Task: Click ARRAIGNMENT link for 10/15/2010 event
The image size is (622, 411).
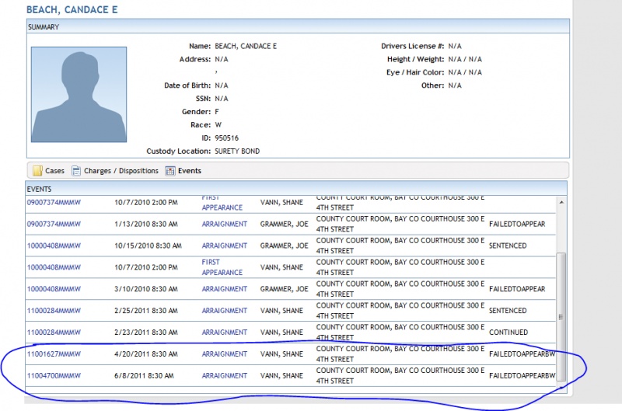Action: point(224,246)
